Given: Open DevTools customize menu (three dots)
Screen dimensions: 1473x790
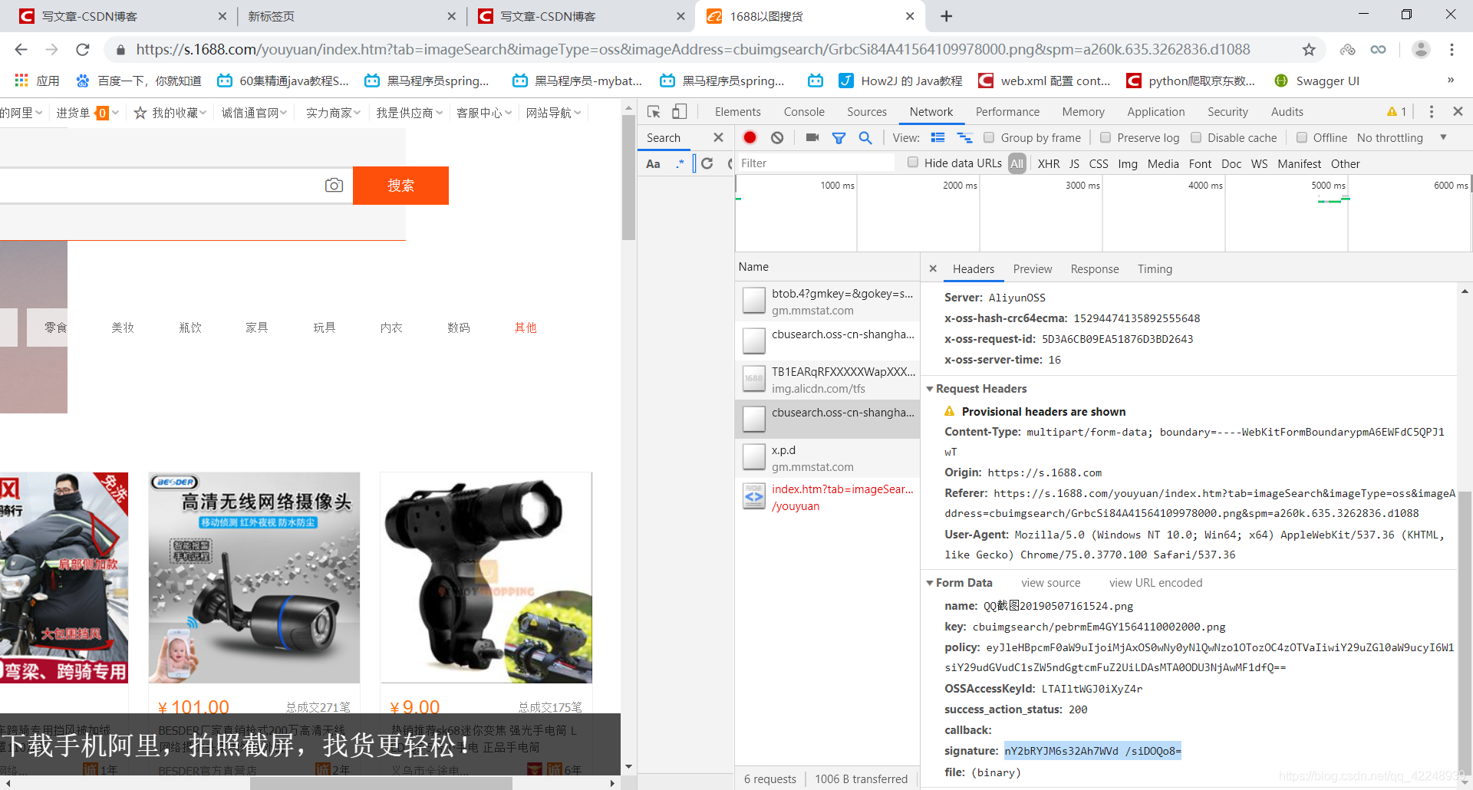Looking at the screenshot, I should (1431, 112).
